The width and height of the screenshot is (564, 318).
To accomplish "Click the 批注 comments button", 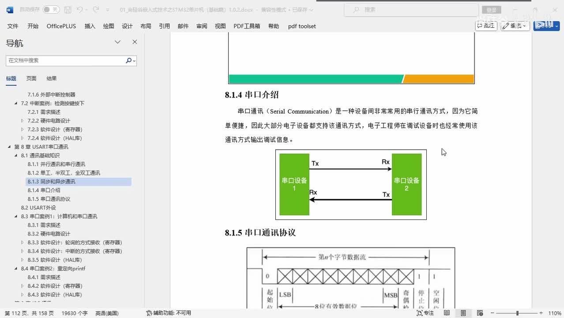I will pyautogui.click(x=486, y=26).
